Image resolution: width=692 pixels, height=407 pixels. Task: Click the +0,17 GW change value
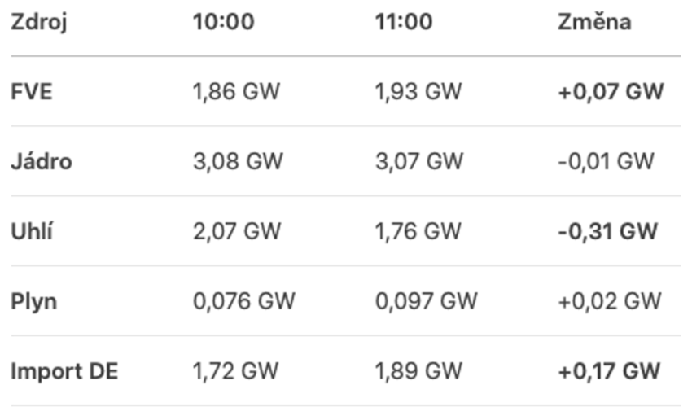pos(609,371)
